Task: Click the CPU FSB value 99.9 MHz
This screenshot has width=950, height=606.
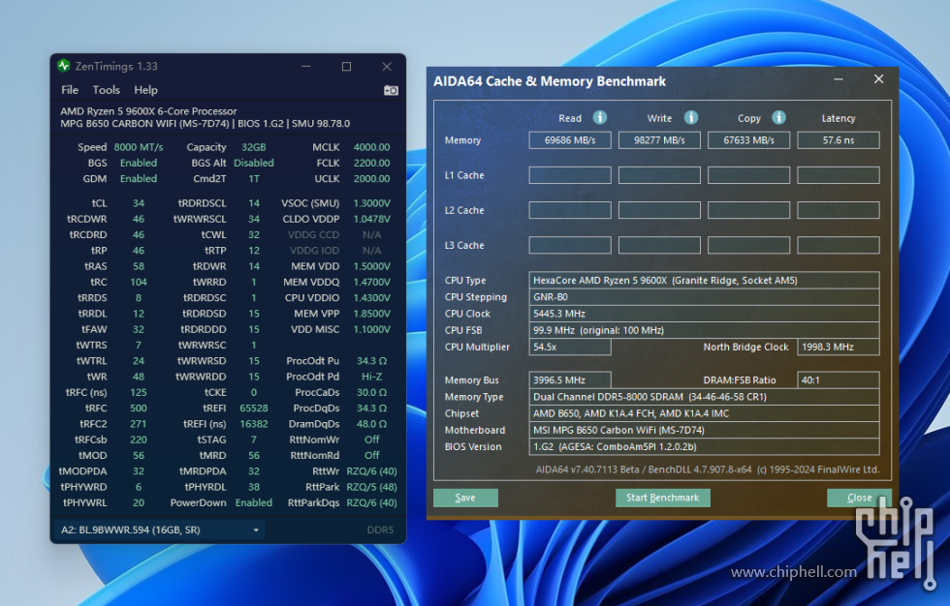Action: coord(704,330)
